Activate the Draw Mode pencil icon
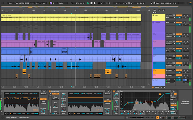Viewport: 193px width, 120px height. 152,3
